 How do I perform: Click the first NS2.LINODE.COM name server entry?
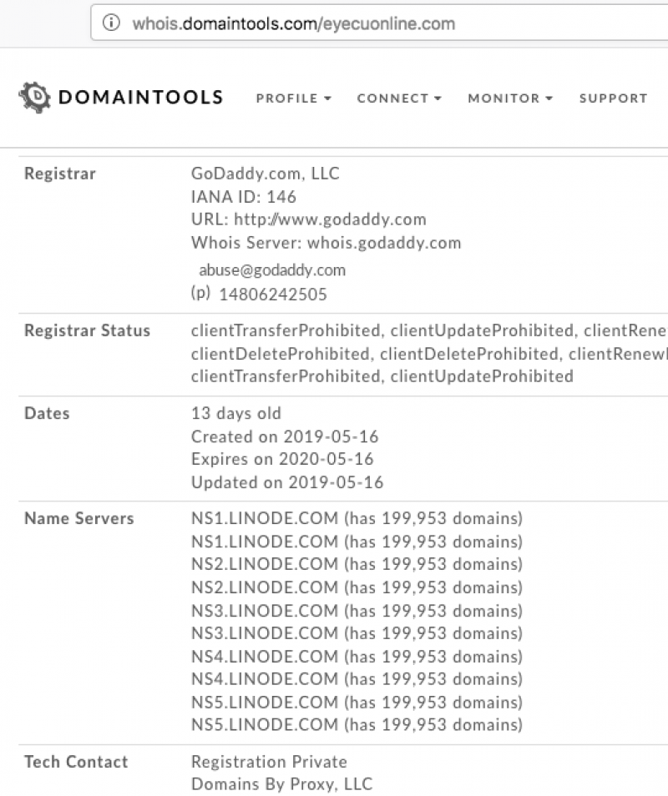(266, 565)
